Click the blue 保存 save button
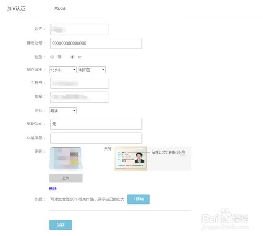263x236 pixels. tap(60, 225)
